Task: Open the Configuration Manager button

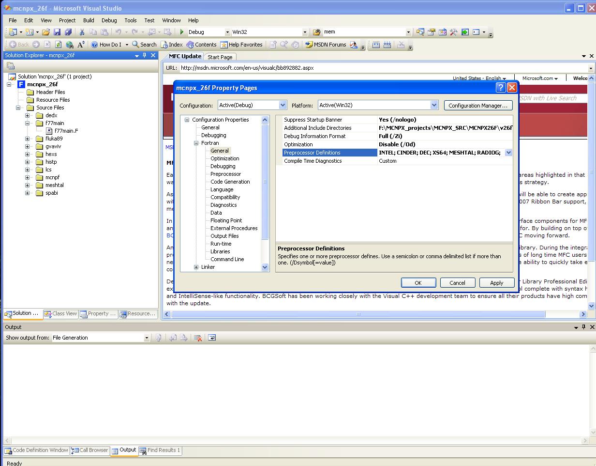Action: click(478, 105)
